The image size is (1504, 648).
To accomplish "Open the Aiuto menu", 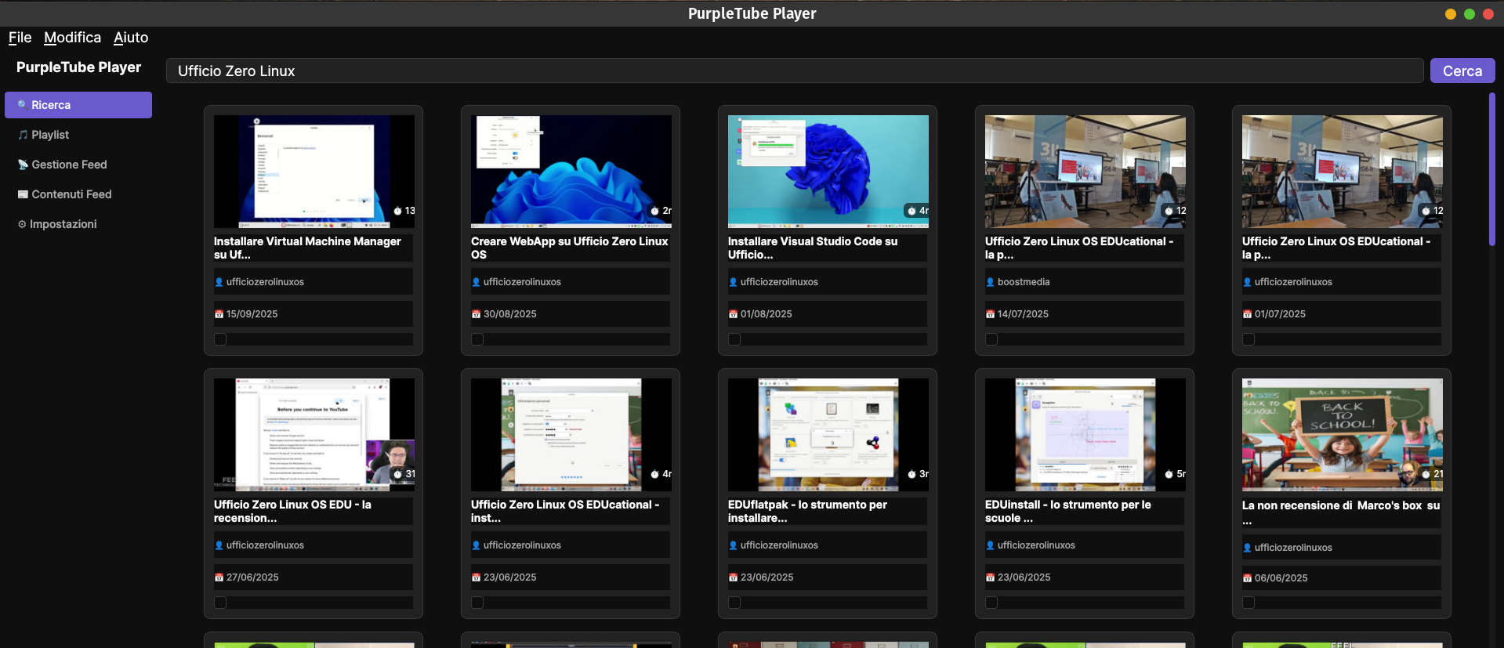I will pyautogui.click(x=131, y=38).
